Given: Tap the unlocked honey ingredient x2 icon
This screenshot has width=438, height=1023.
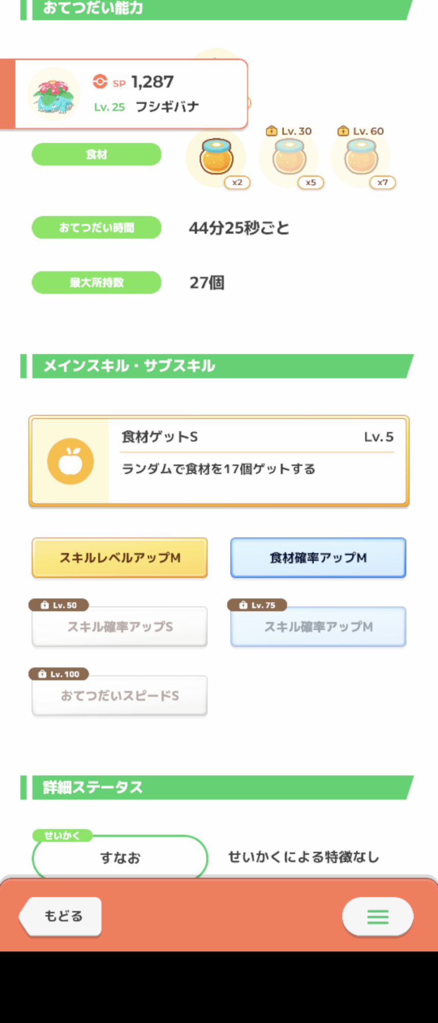Looking at the screenshot, I should [216, 157].
